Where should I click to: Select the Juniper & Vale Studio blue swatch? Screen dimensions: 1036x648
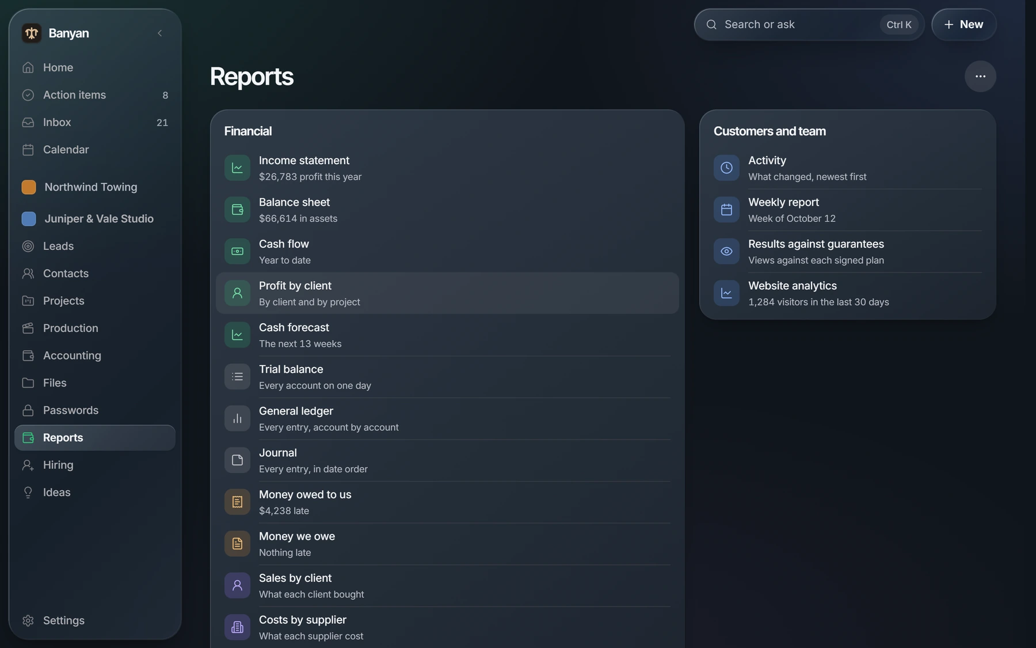coord(29,219)
